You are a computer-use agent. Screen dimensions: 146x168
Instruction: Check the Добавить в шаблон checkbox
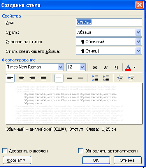[x=5, y=151]
